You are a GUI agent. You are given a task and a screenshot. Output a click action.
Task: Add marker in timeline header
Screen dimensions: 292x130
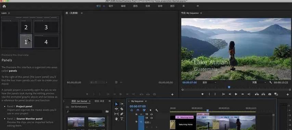pos(151,110)
